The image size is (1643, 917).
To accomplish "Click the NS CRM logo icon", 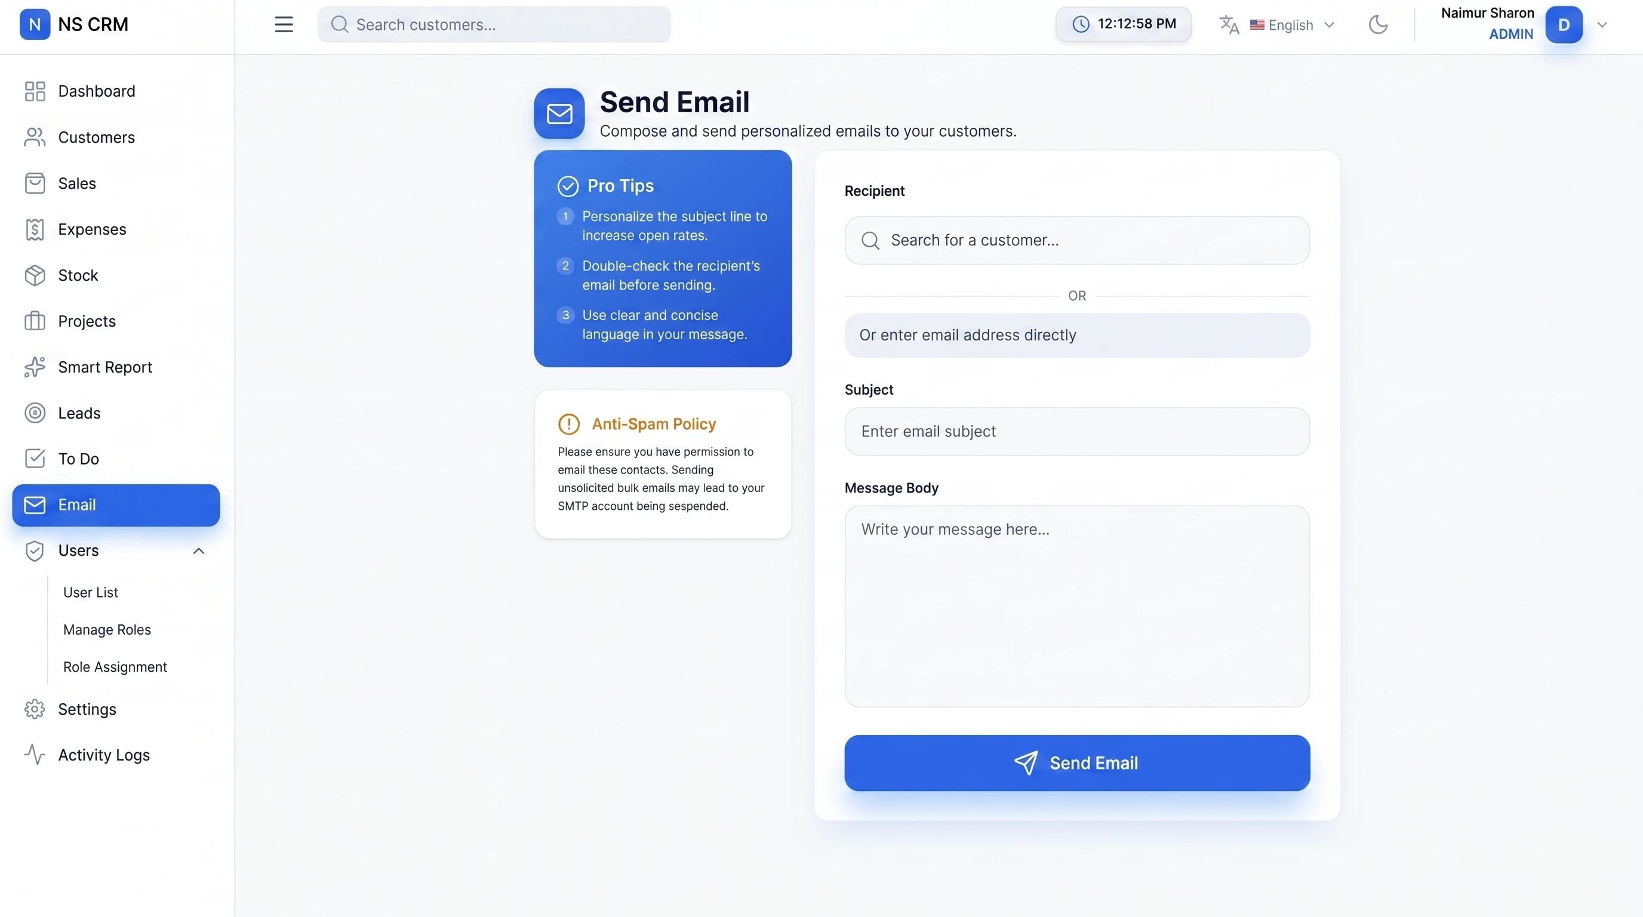I will click(x=35, y=24).
